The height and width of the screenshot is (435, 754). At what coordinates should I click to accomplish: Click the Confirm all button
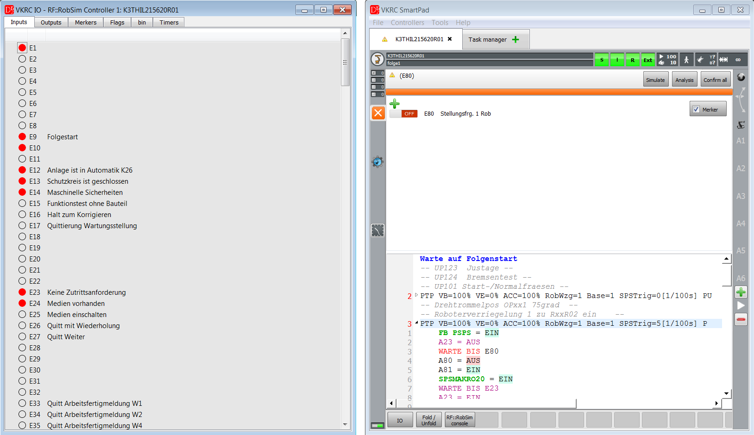[715, 79]
